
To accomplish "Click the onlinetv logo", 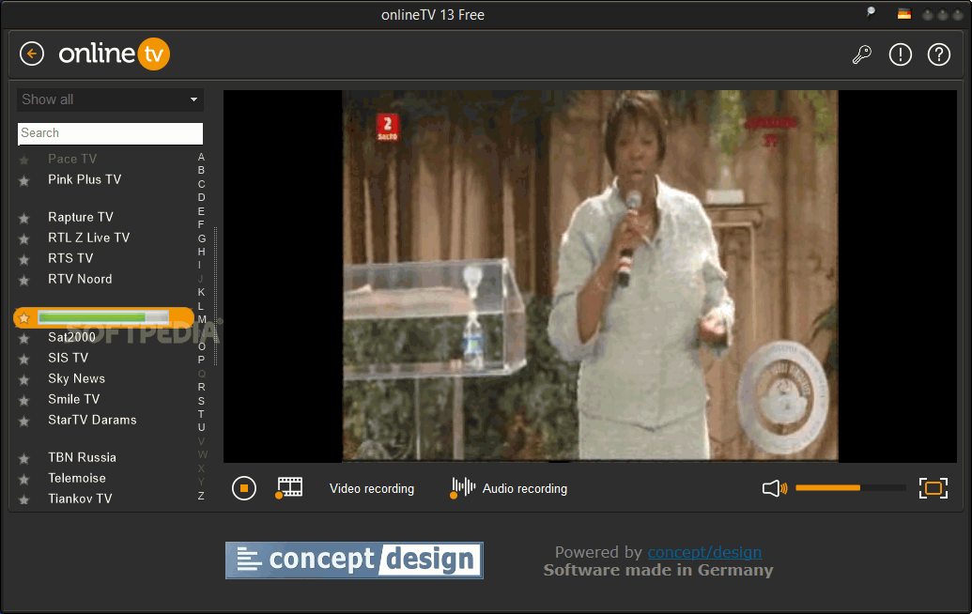I will (x=114, y=54).
